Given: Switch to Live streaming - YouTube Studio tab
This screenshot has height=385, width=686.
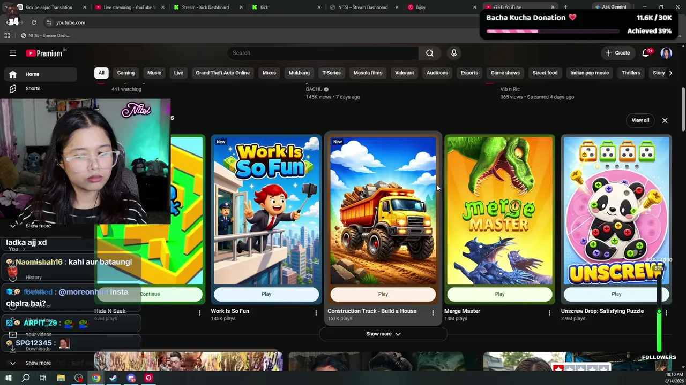Looking at the screenshot, I should (130, 7).
